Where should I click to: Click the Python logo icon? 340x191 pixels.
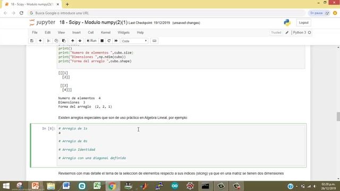[287, 22]
